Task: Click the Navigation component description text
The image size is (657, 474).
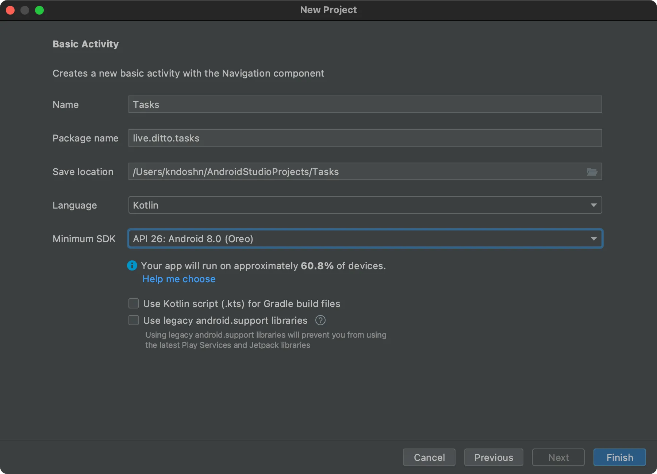Action: click(x=188, y=73)
